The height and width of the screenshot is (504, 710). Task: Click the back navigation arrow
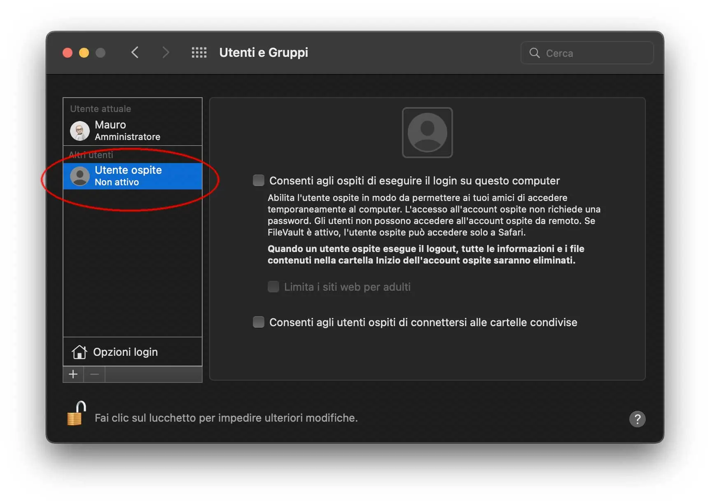135,52
